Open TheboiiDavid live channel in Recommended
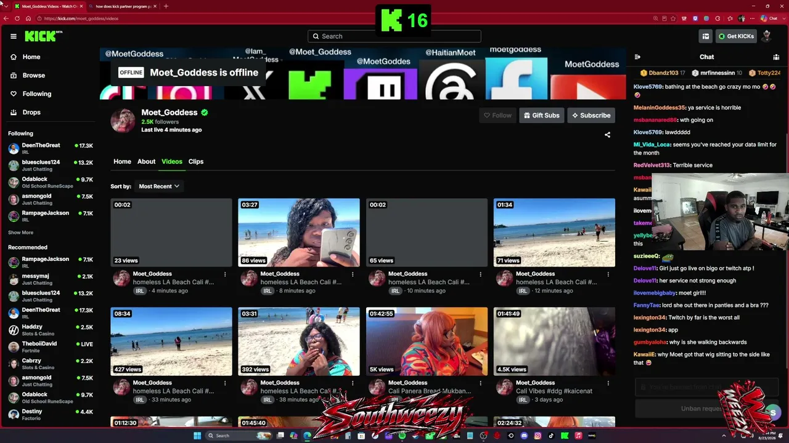The height and width of the screenshot is (443, 789). (51, 347)
